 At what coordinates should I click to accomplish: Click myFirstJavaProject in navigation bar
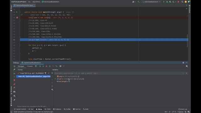tap(19, 2)
